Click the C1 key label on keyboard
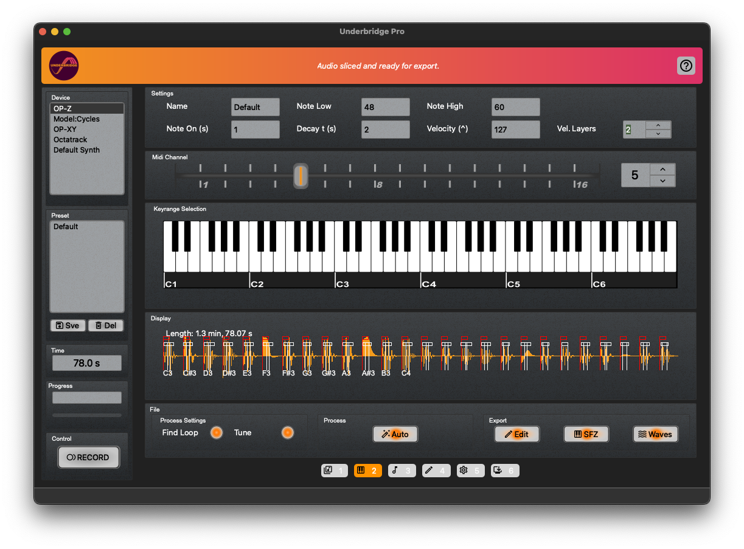 171,284
